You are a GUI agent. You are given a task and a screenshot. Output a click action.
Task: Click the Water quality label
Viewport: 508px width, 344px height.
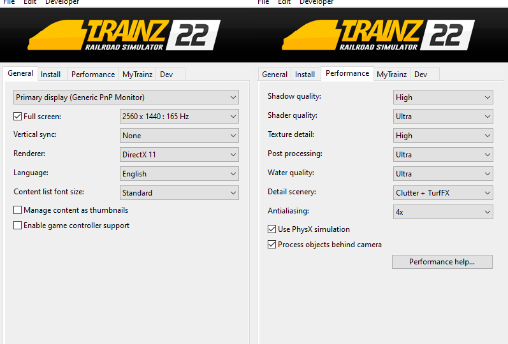tap(291, 173)
